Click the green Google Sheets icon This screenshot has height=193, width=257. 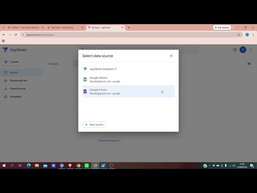click(x=85, y=79)
